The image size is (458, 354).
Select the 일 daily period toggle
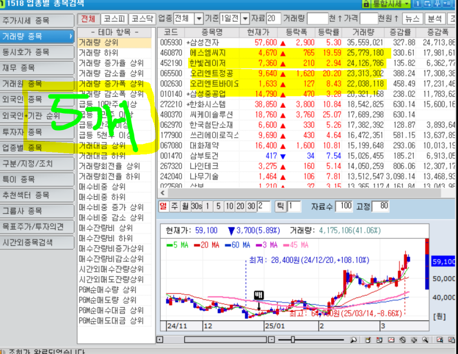pyautogui.click(x=163, y=206)
